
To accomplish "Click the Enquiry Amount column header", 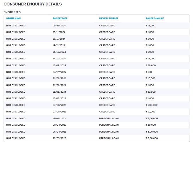I will click(155, 18).
